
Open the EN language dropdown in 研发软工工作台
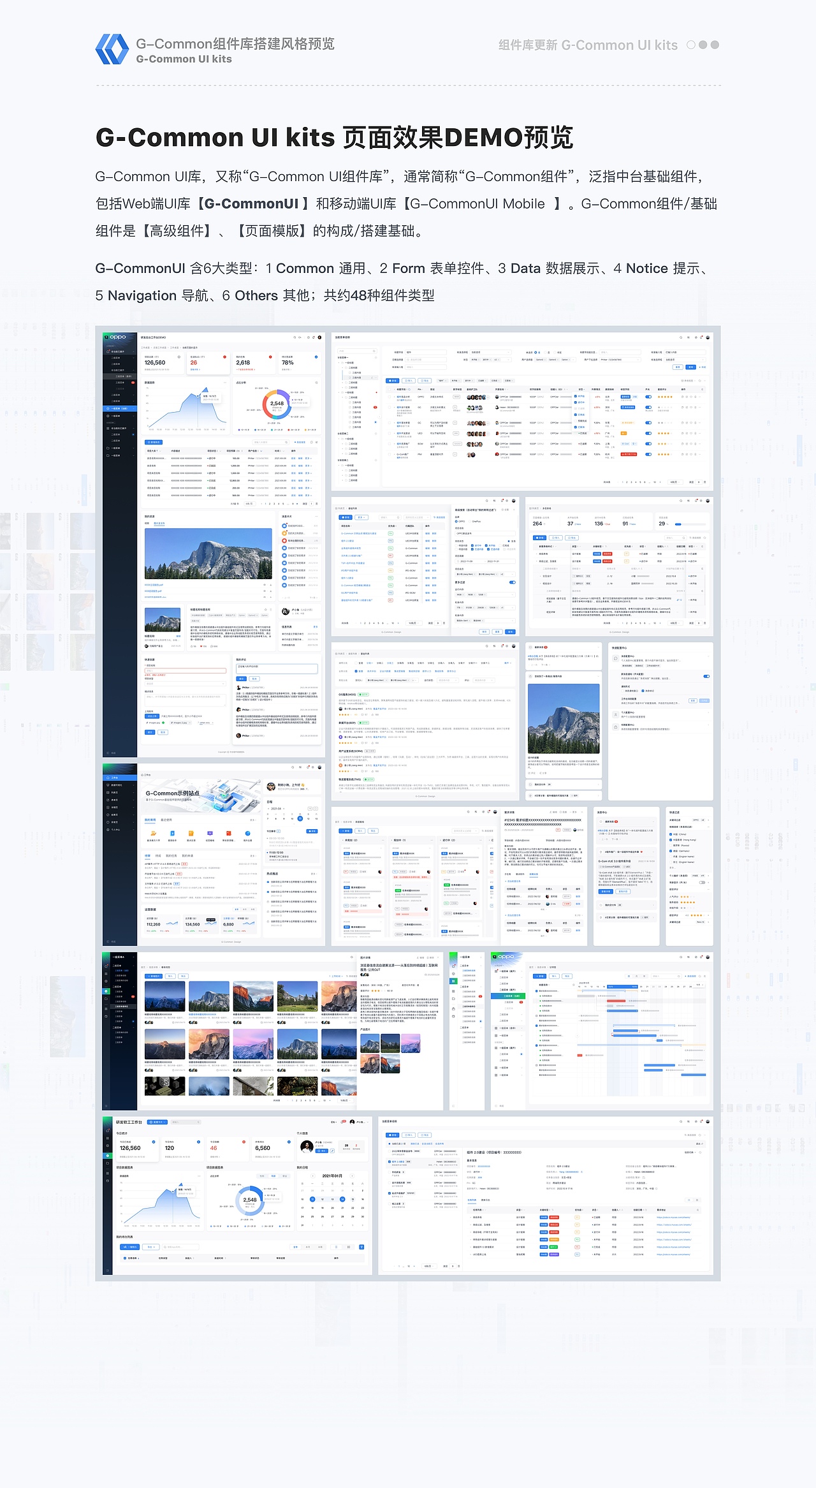334,1122
